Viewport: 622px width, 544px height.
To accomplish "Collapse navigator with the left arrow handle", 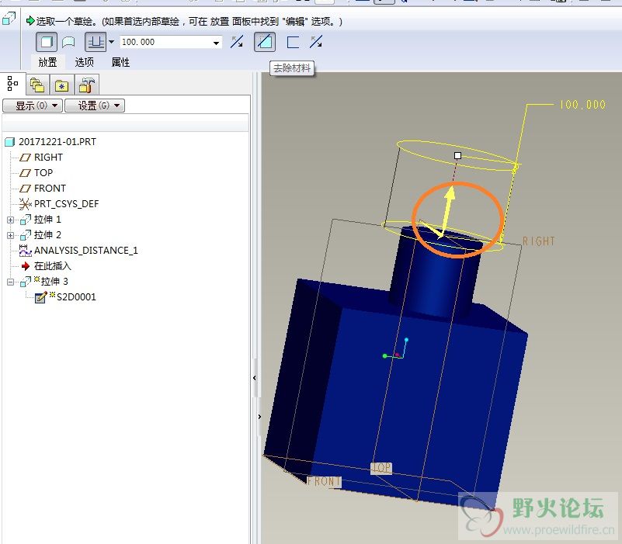I will pos(254,378).
